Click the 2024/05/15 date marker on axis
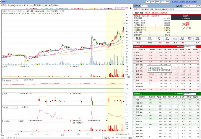201x139 pixels. point(124,134)
